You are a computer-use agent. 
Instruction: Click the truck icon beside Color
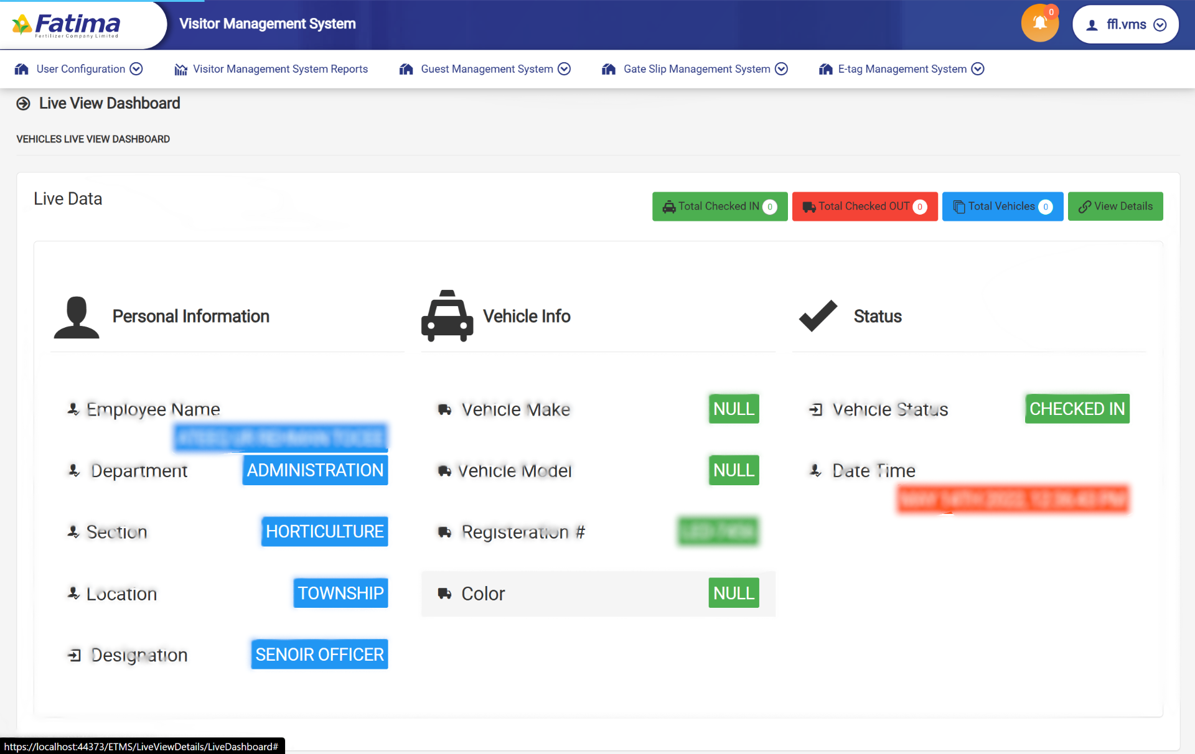444,593
